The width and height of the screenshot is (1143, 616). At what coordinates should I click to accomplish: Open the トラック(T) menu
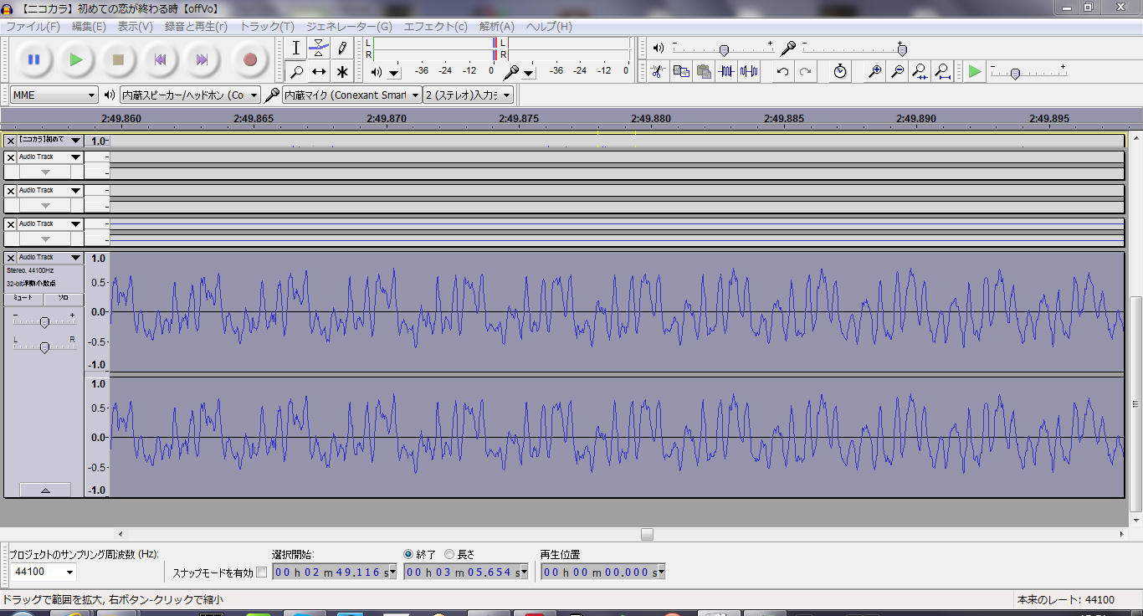tap(267, 27)
